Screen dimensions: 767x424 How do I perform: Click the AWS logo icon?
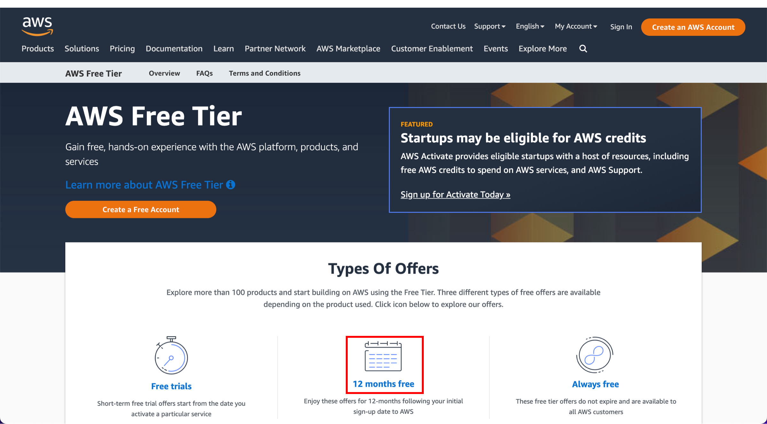click(36, 25)
